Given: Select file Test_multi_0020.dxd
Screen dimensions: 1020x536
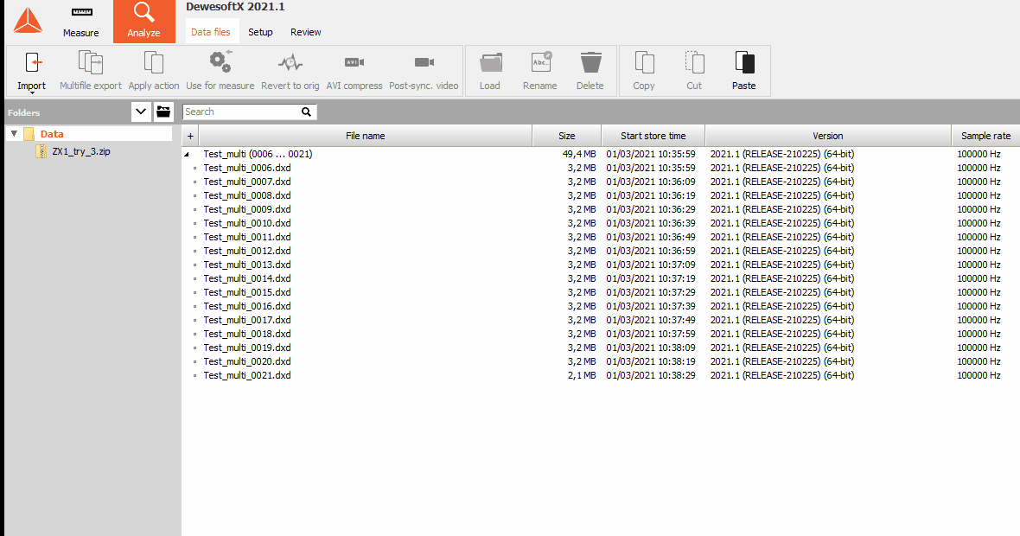Looking at the screenshot, I should tap(247, 361).
